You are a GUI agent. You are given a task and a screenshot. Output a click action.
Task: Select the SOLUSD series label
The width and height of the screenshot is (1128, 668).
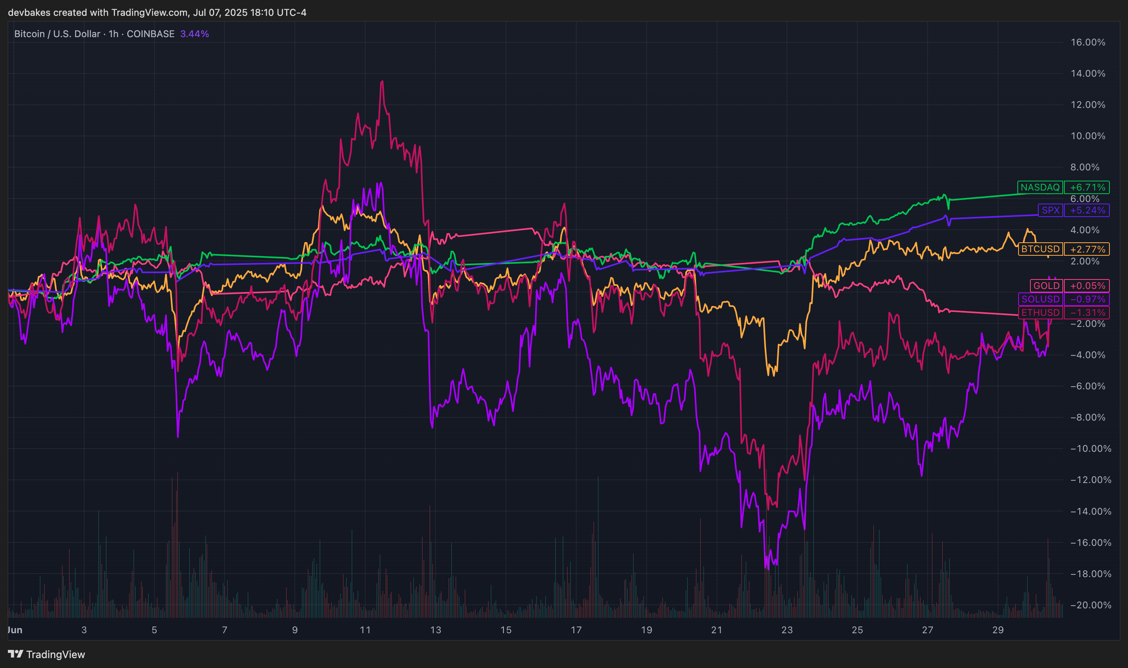coord(1040,299)
